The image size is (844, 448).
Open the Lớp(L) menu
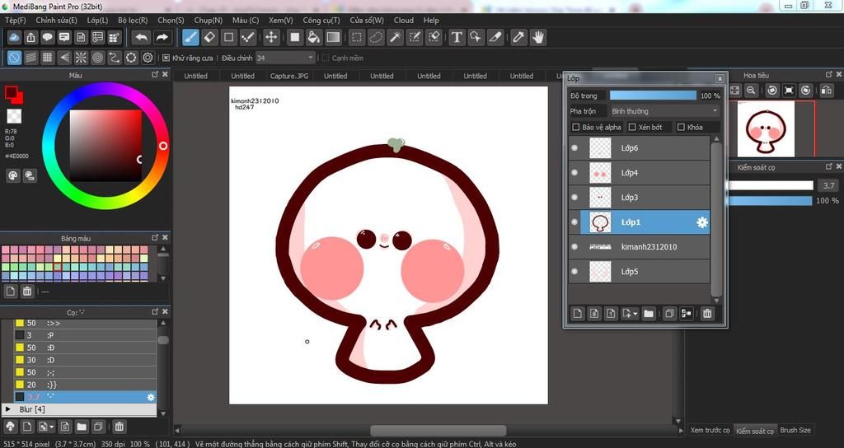[97, 20]
